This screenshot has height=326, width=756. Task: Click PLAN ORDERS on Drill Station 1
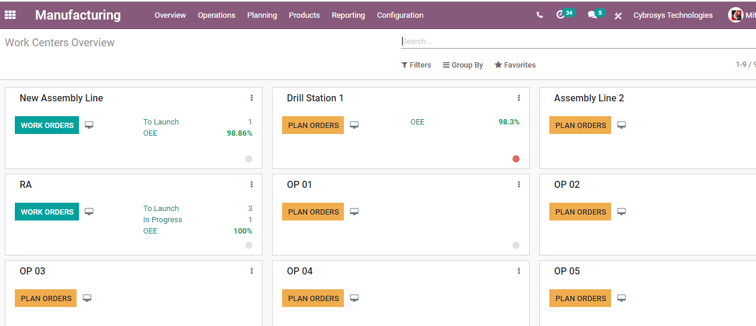pyautogui.click(x=313, y=125)
